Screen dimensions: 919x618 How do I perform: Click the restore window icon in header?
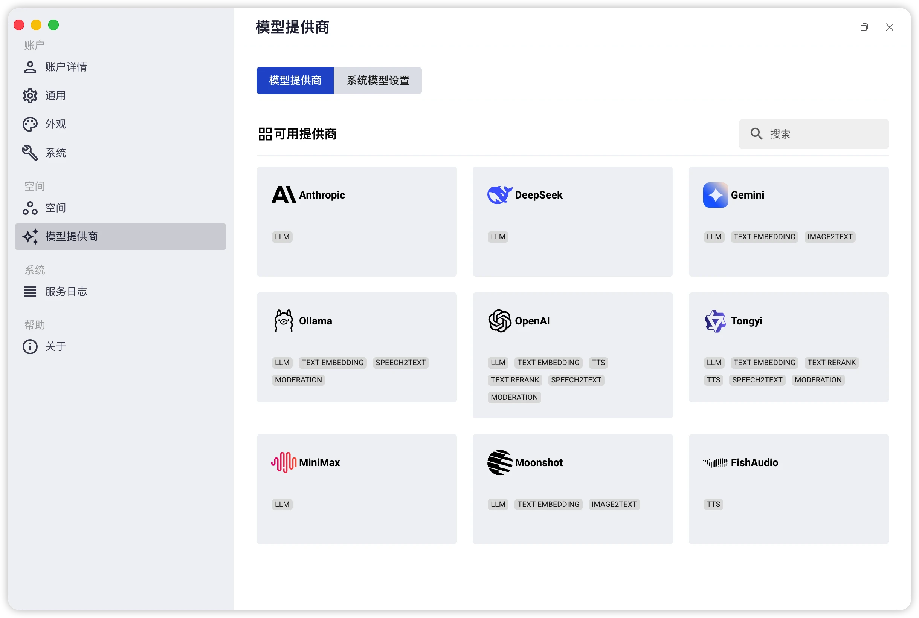864,27
